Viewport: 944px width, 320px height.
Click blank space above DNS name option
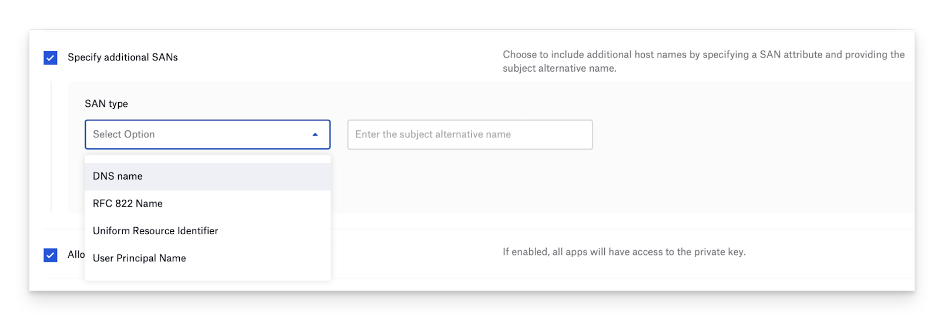point(207,159)
